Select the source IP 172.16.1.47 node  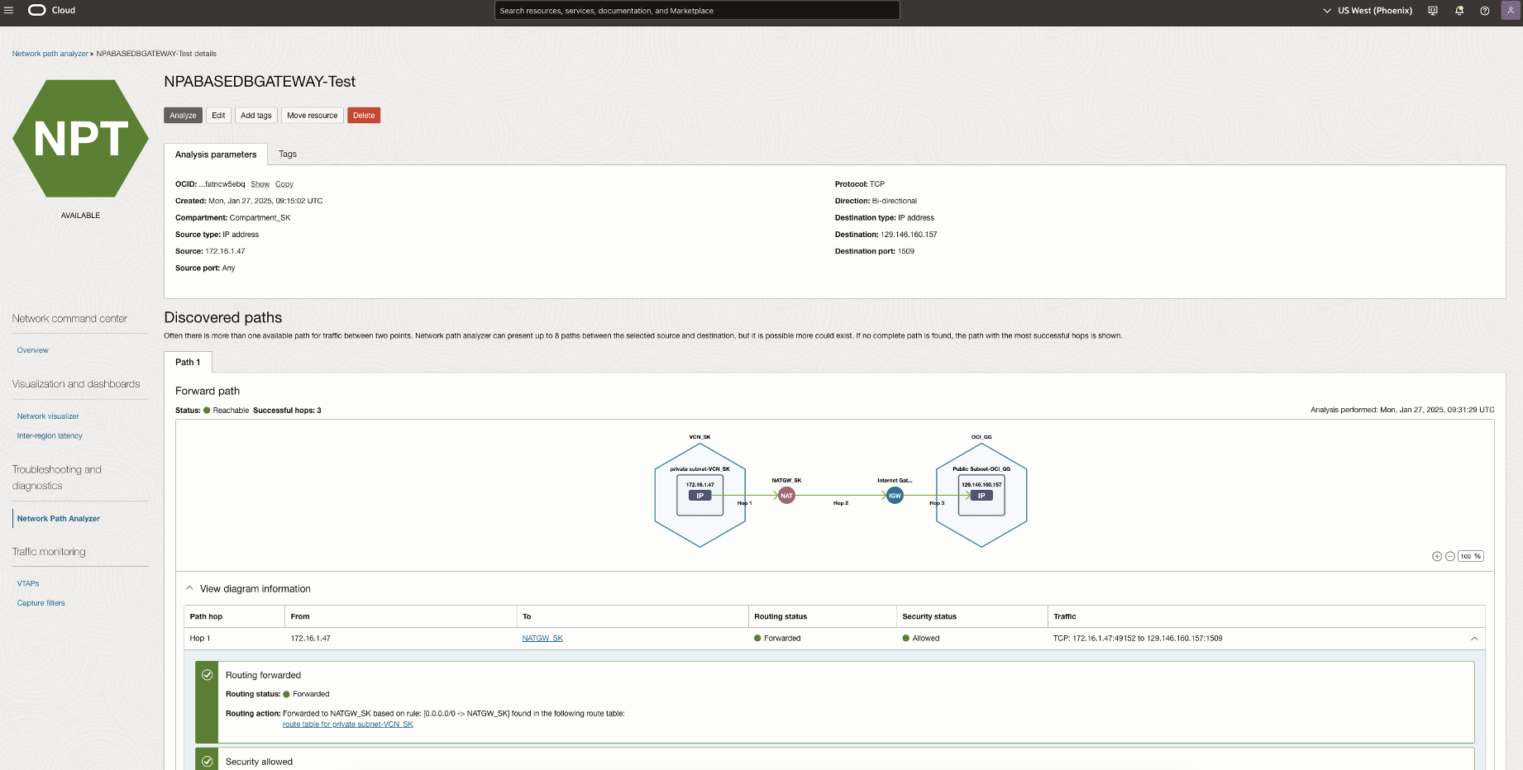pos(700,495)
